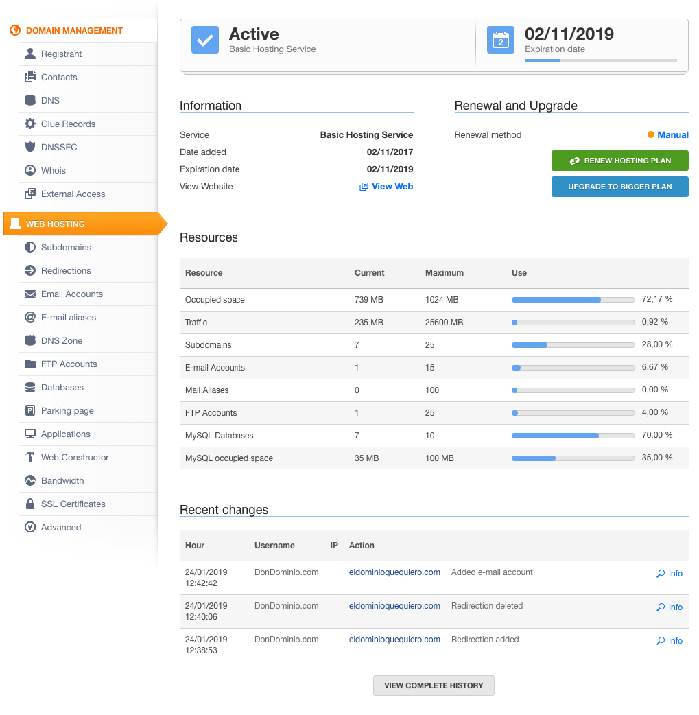Viewport: 699px width, 715px height.
Task: Click domain link in Redirection deleted row
Action: click(x=394, y=606)
